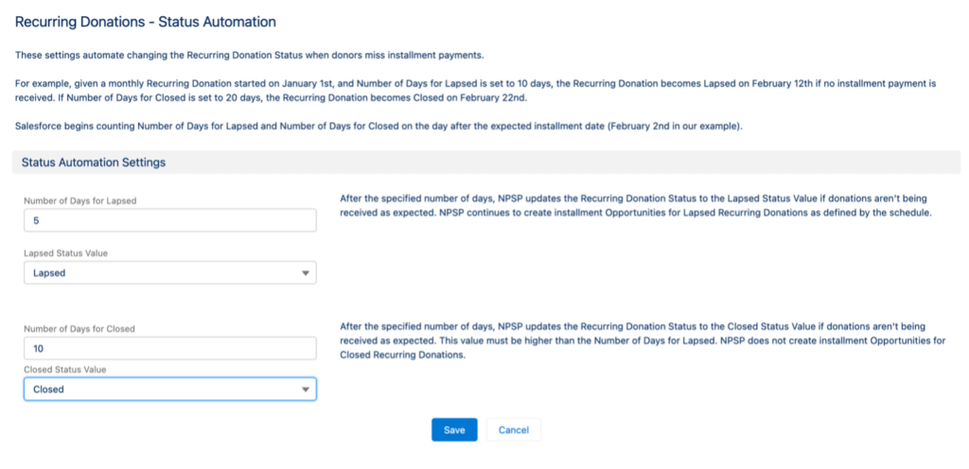Click the Status Automation Settings section header

coord(94,163)
